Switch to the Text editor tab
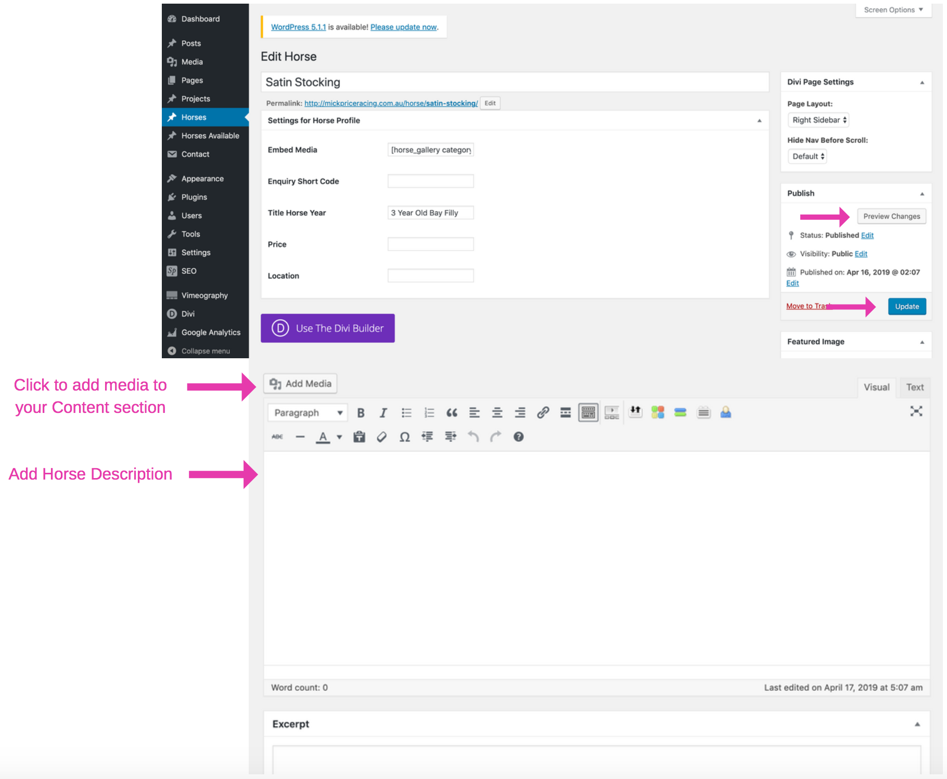Screen dimensions: 947x779 pyautogui.click(x=914, y=387)
